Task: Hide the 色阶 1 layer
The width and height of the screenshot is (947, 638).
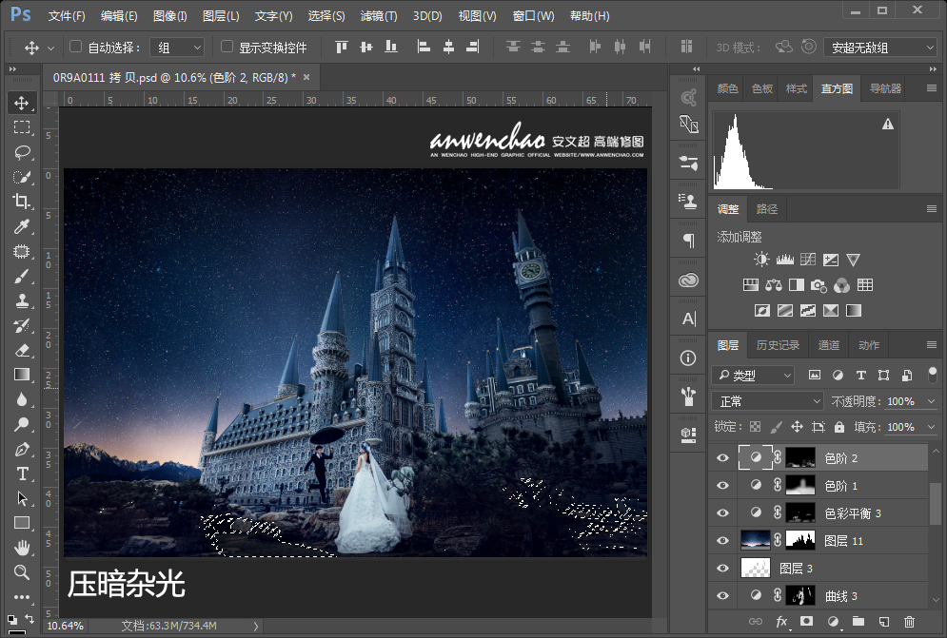Action: [722, 486]
